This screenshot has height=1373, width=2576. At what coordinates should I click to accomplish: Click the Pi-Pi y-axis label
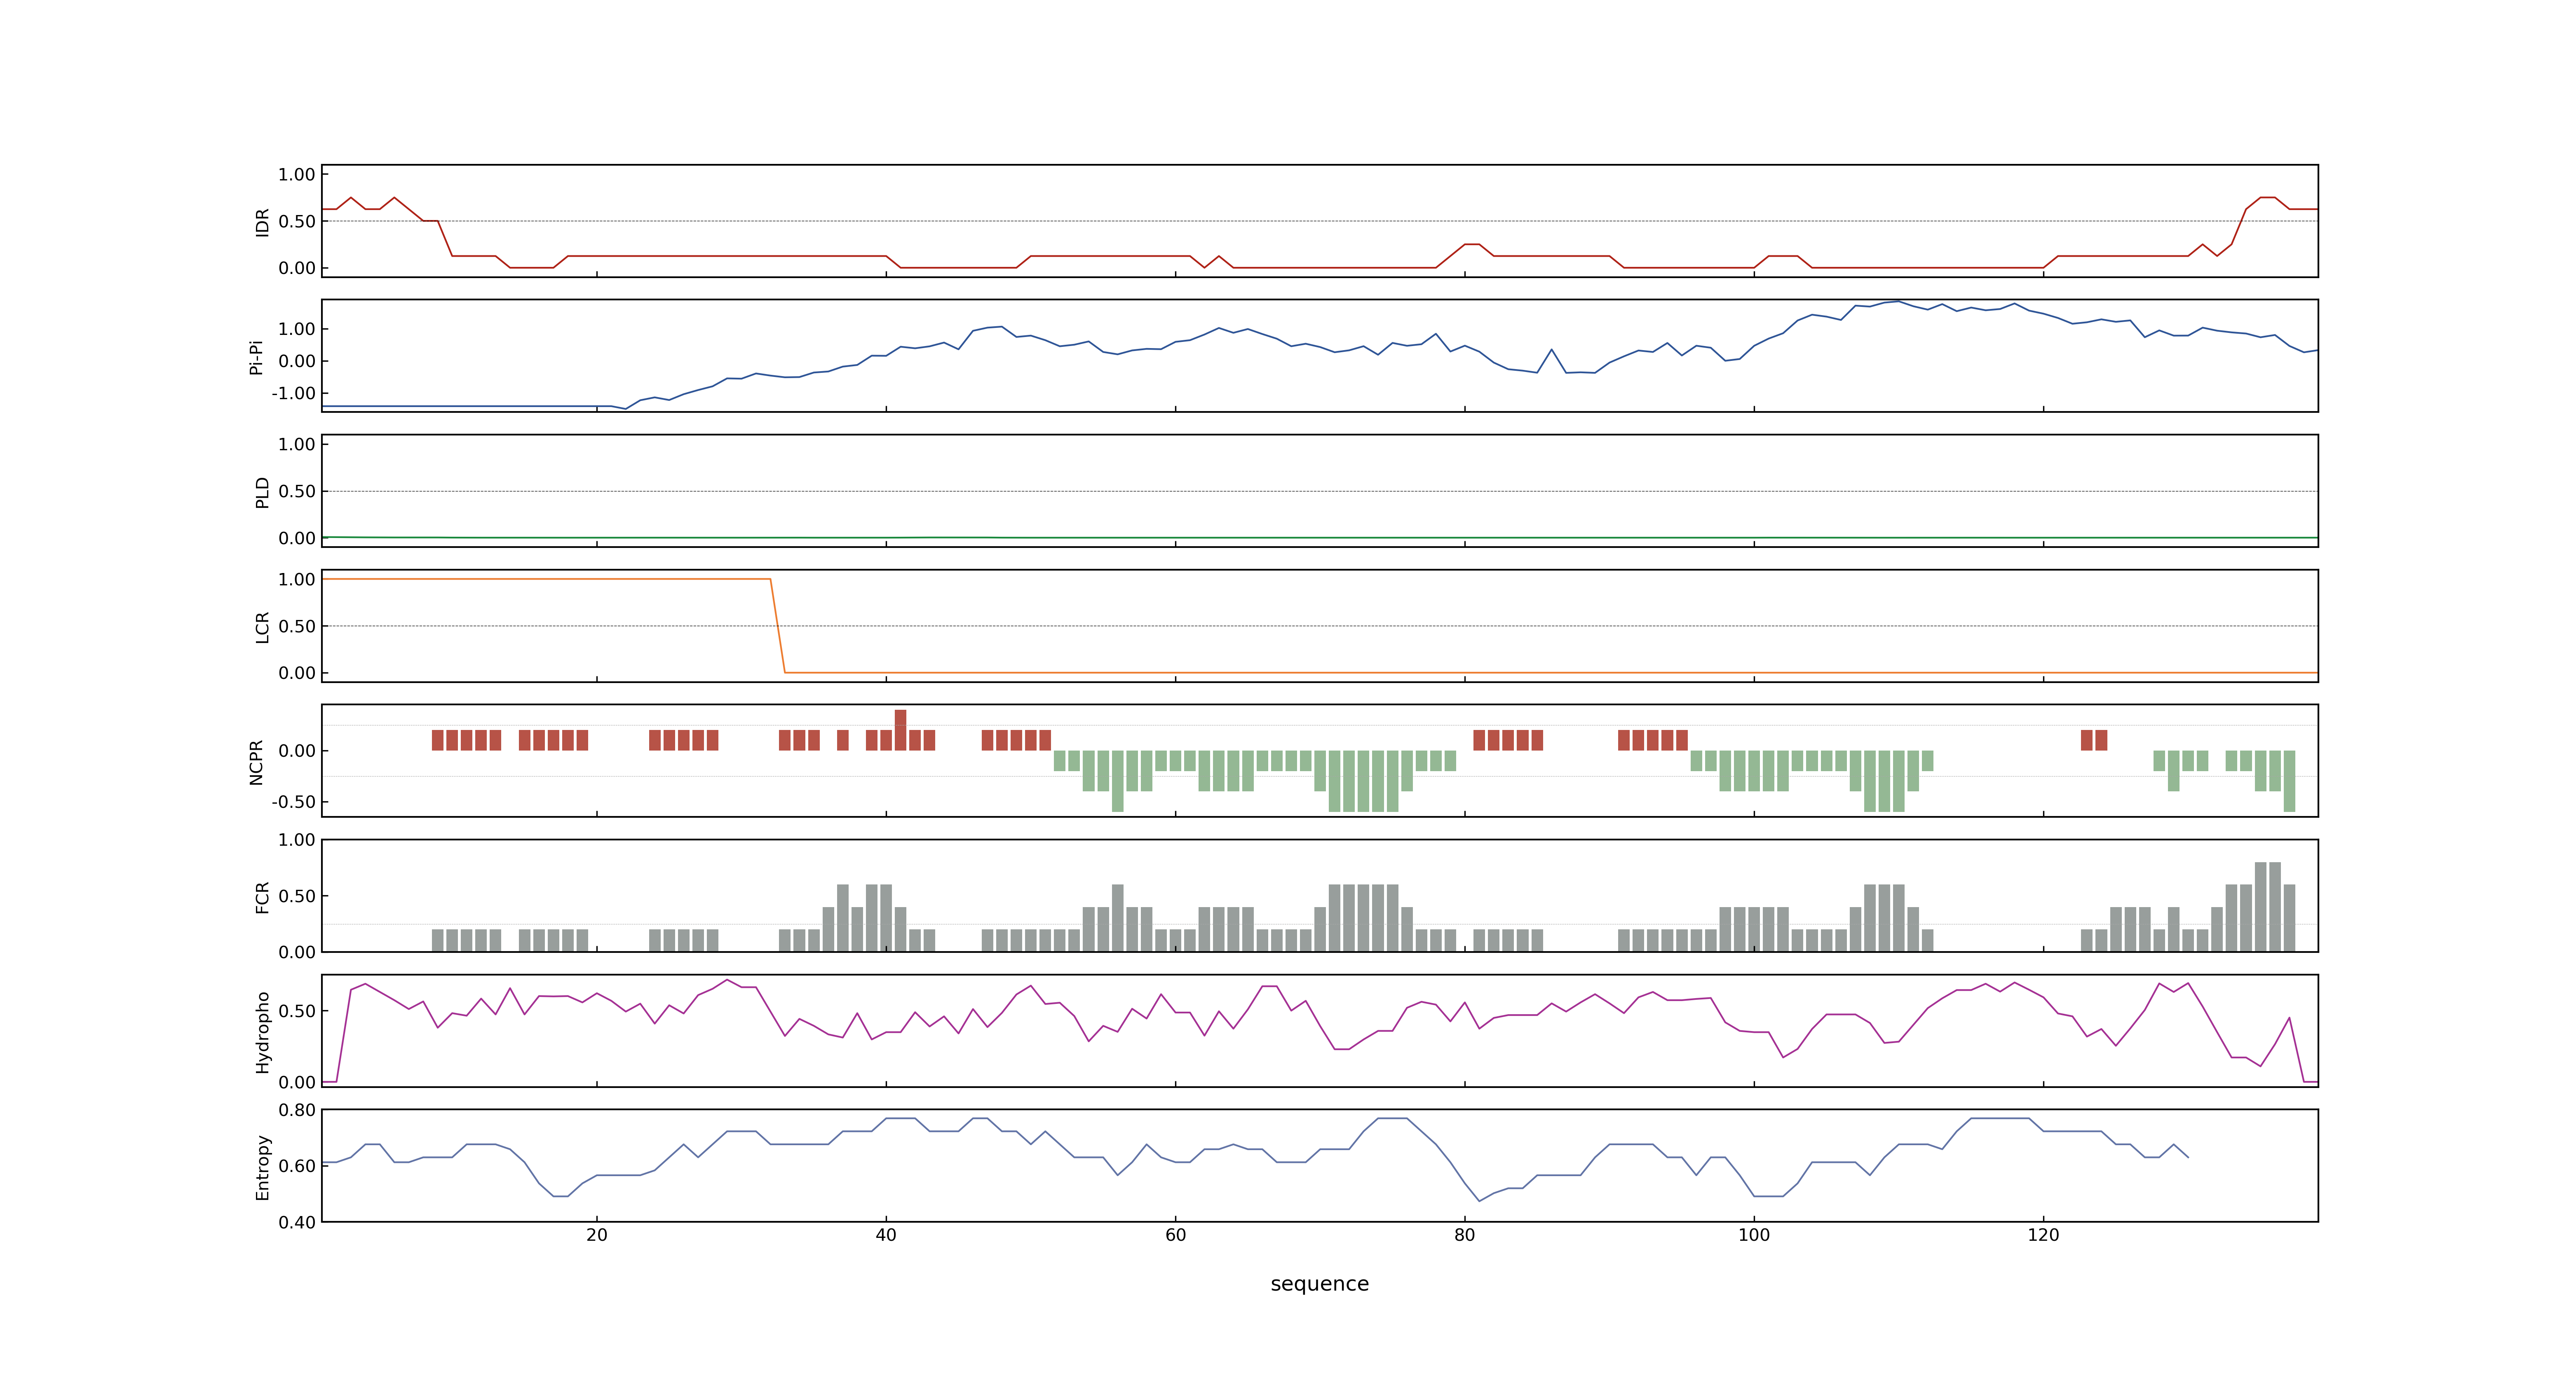coord(256,357)
